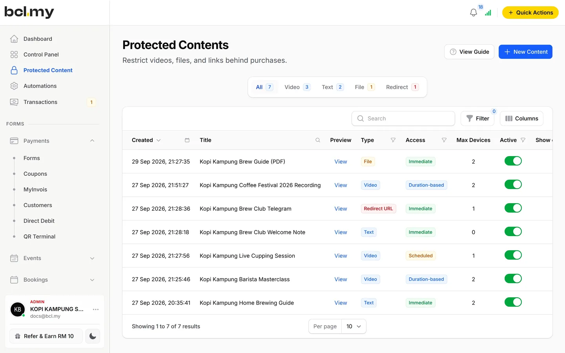Toggle Active for Brew Club Telegram
565x353 pixels.
coord(513,208)
